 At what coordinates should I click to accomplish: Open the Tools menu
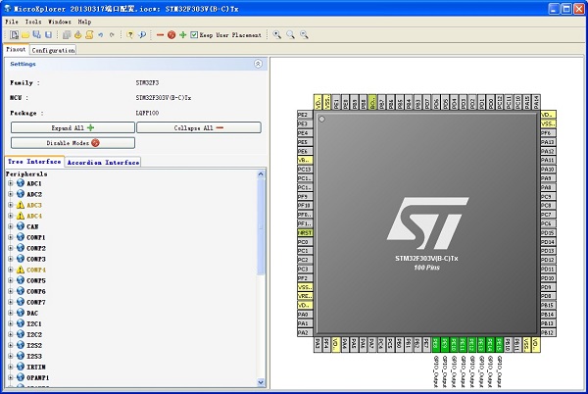click(x=33, y=21)
